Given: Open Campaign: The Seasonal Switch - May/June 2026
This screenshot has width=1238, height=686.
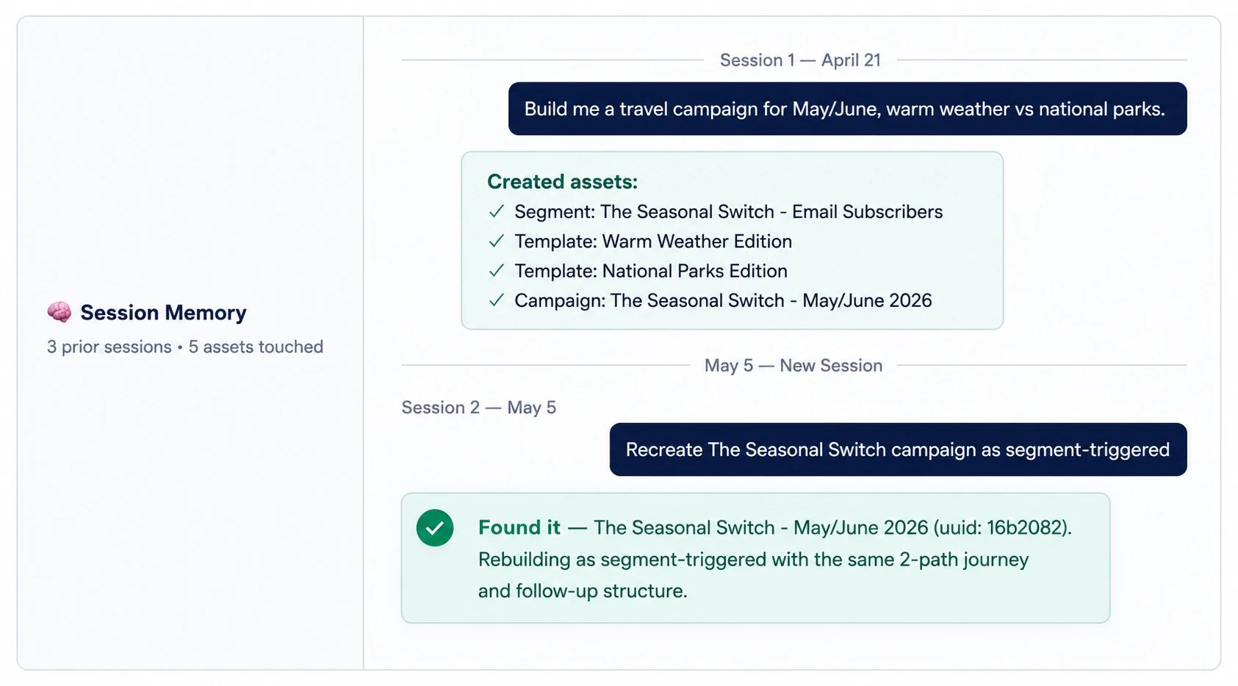Looking at the screenshot, I should click(x=723, y=300).
